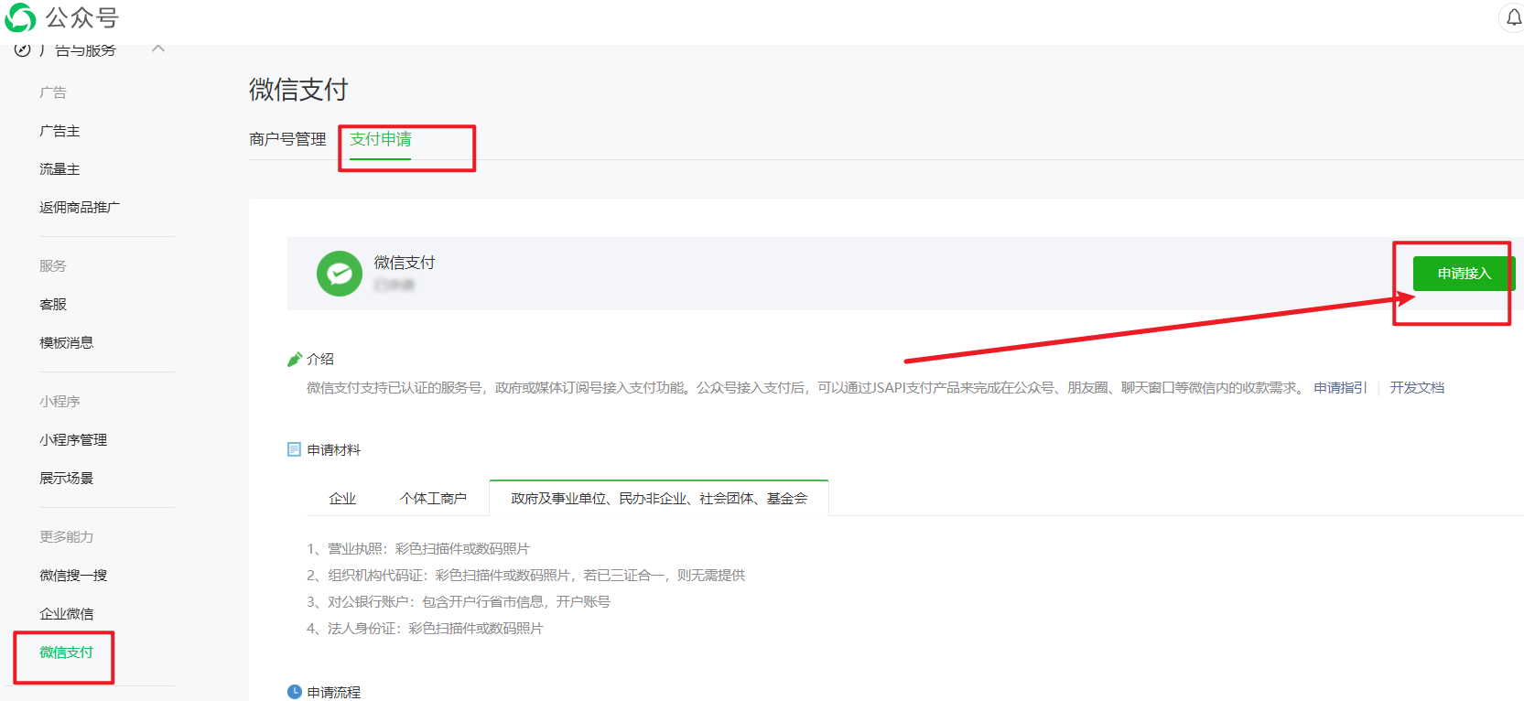Click the 微信支付 page heading
The height and width of the screenshot is (701, 1524).
pos(298,90)
